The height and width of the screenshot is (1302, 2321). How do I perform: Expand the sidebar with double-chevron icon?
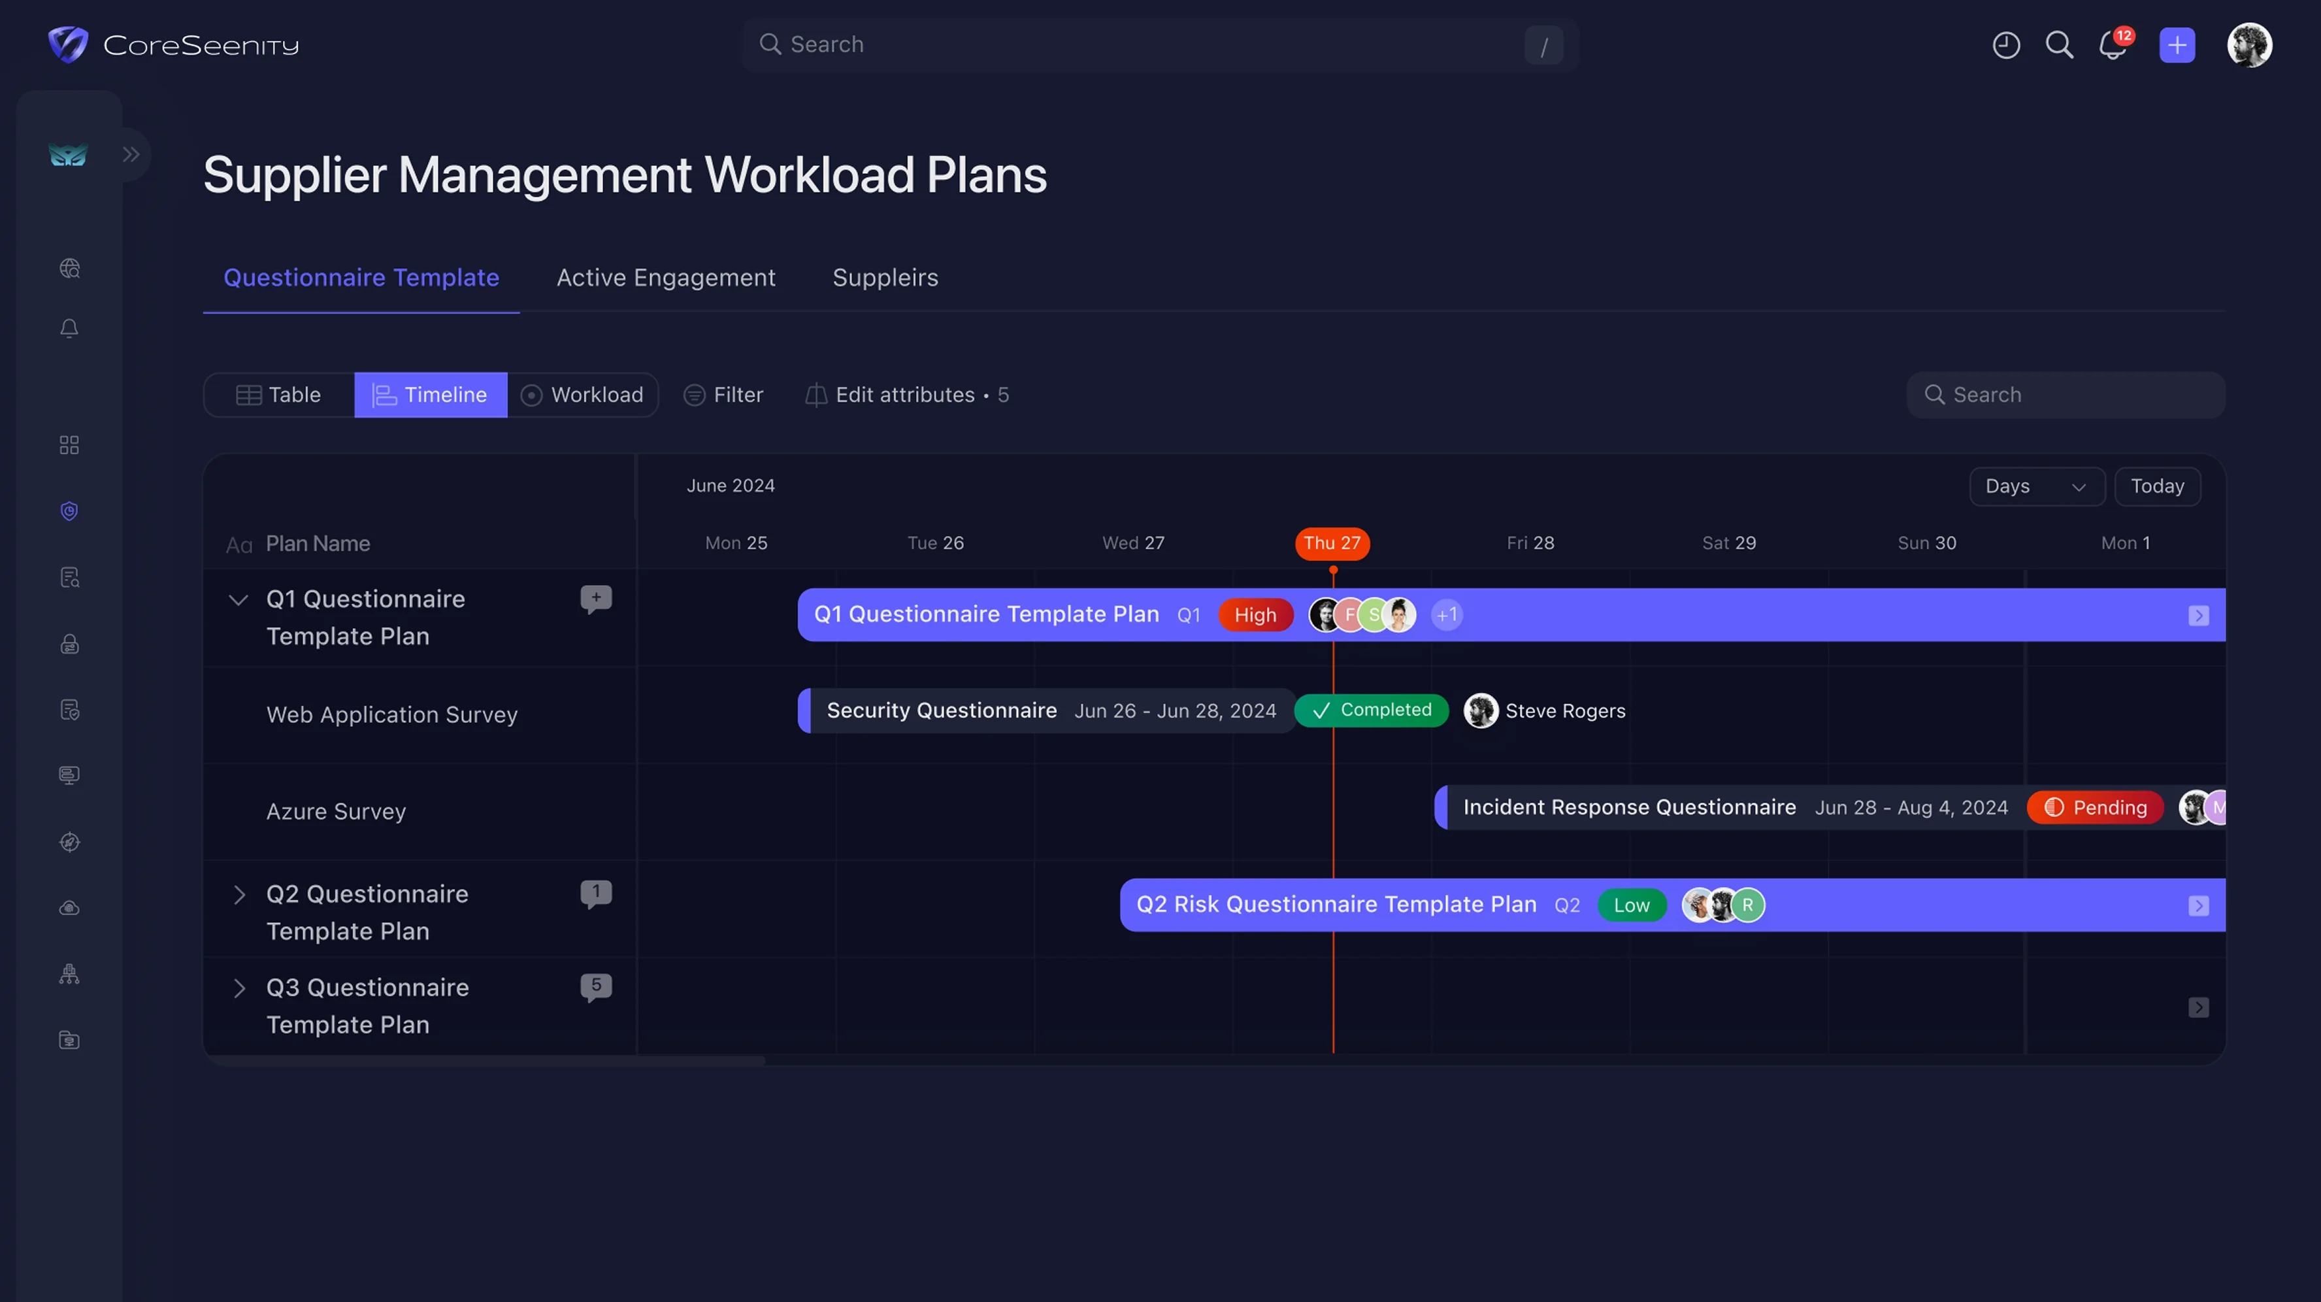pyautogui.click(x=131, y=154)
